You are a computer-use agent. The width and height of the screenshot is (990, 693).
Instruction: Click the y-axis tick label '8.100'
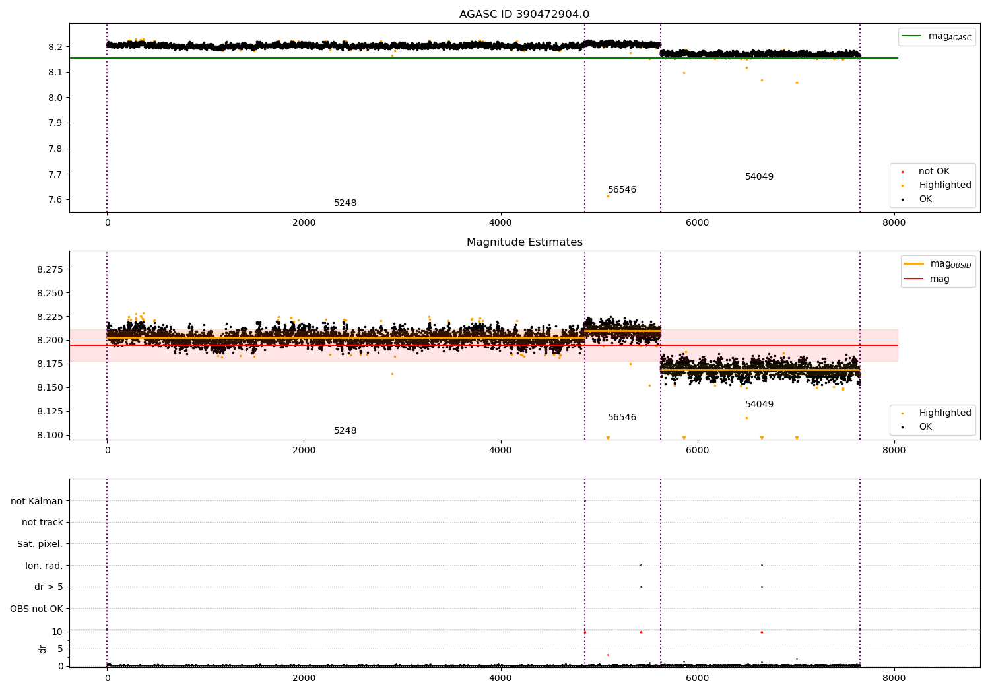[x=50, y=436]
